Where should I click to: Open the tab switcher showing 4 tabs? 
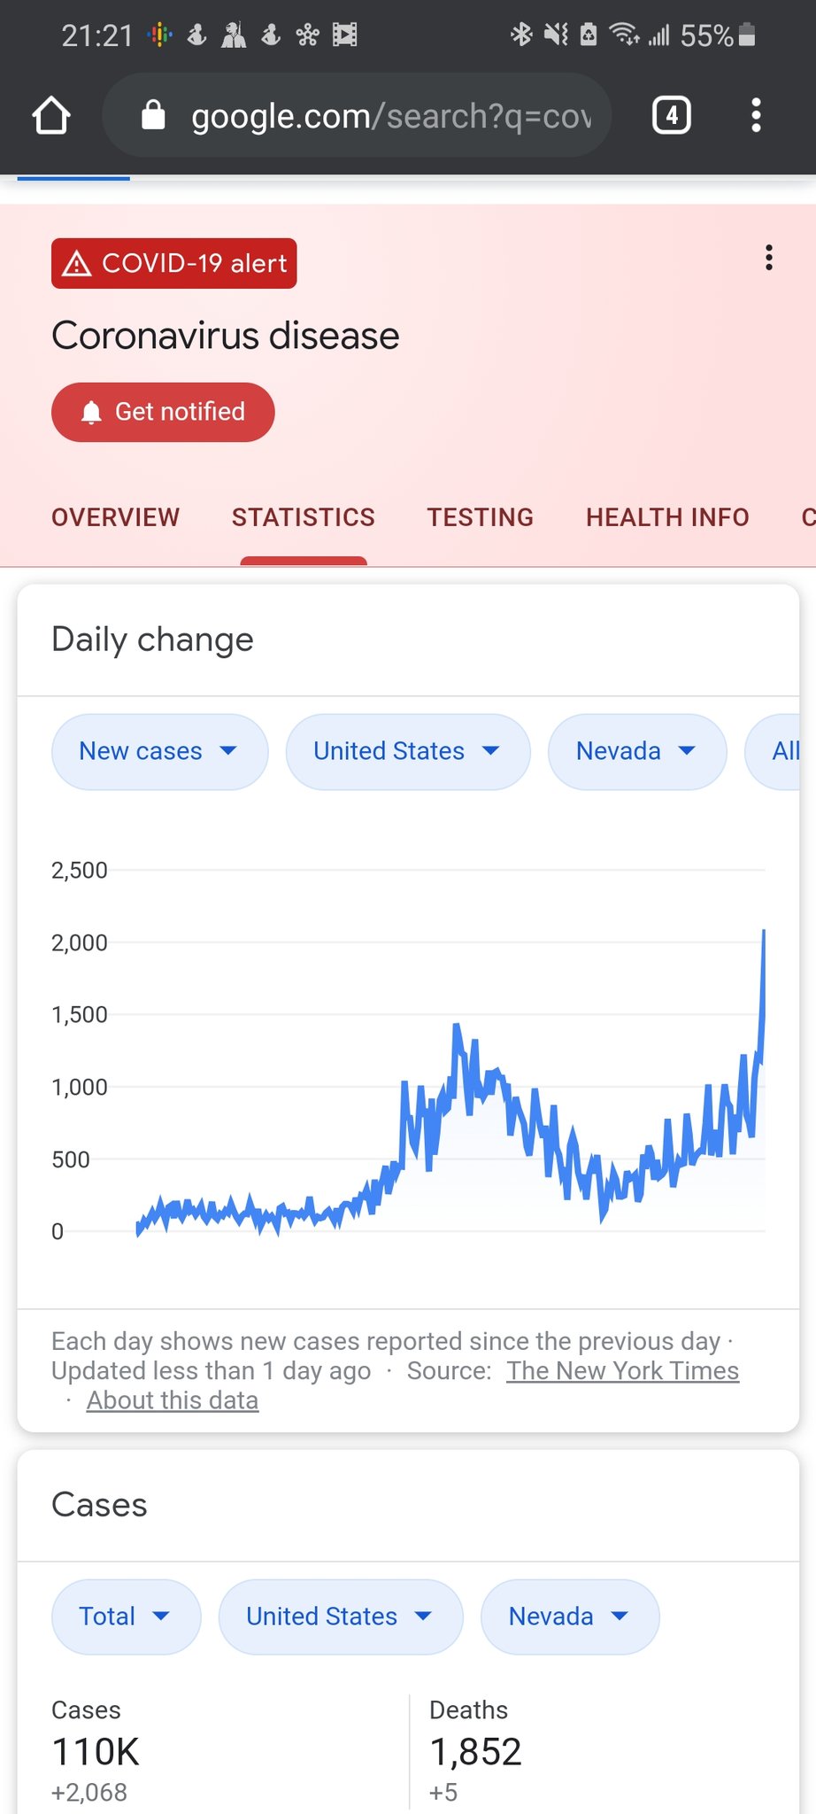[671, 115]
